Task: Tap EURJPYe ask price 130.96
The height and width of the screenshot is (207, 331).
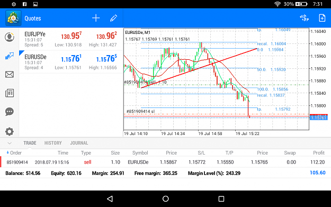Action: pyautogui.click(x=106, y=36)
